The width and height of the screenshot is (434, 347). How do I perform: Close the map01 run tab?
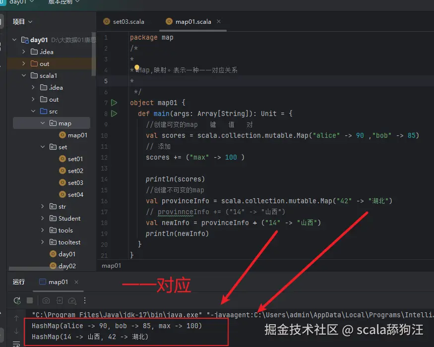[x=76, y=282]
